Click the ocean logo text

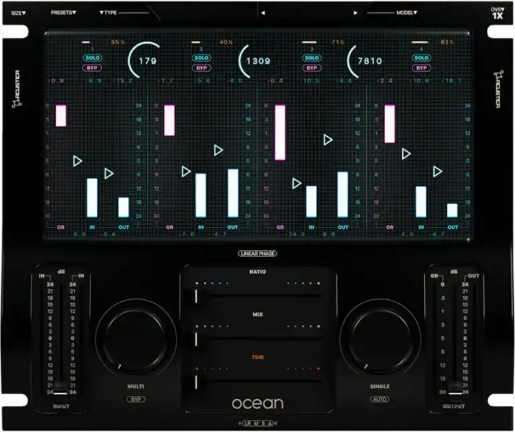[257, 404]
